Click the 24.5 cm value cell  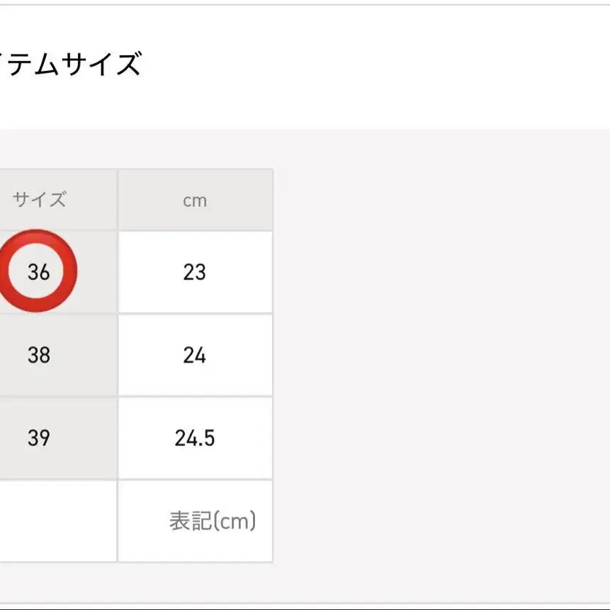195,438
